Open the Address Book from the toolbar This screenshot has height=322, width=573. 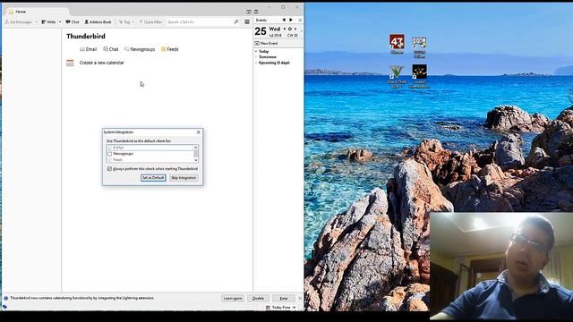[98, 22]
